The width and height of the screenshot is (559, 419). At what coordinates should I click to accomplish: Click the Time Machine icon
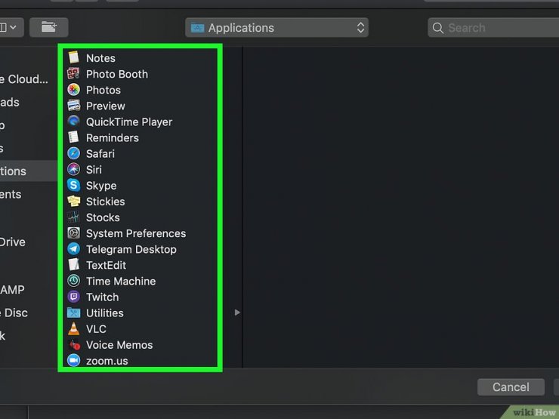[x=73, y=281]
